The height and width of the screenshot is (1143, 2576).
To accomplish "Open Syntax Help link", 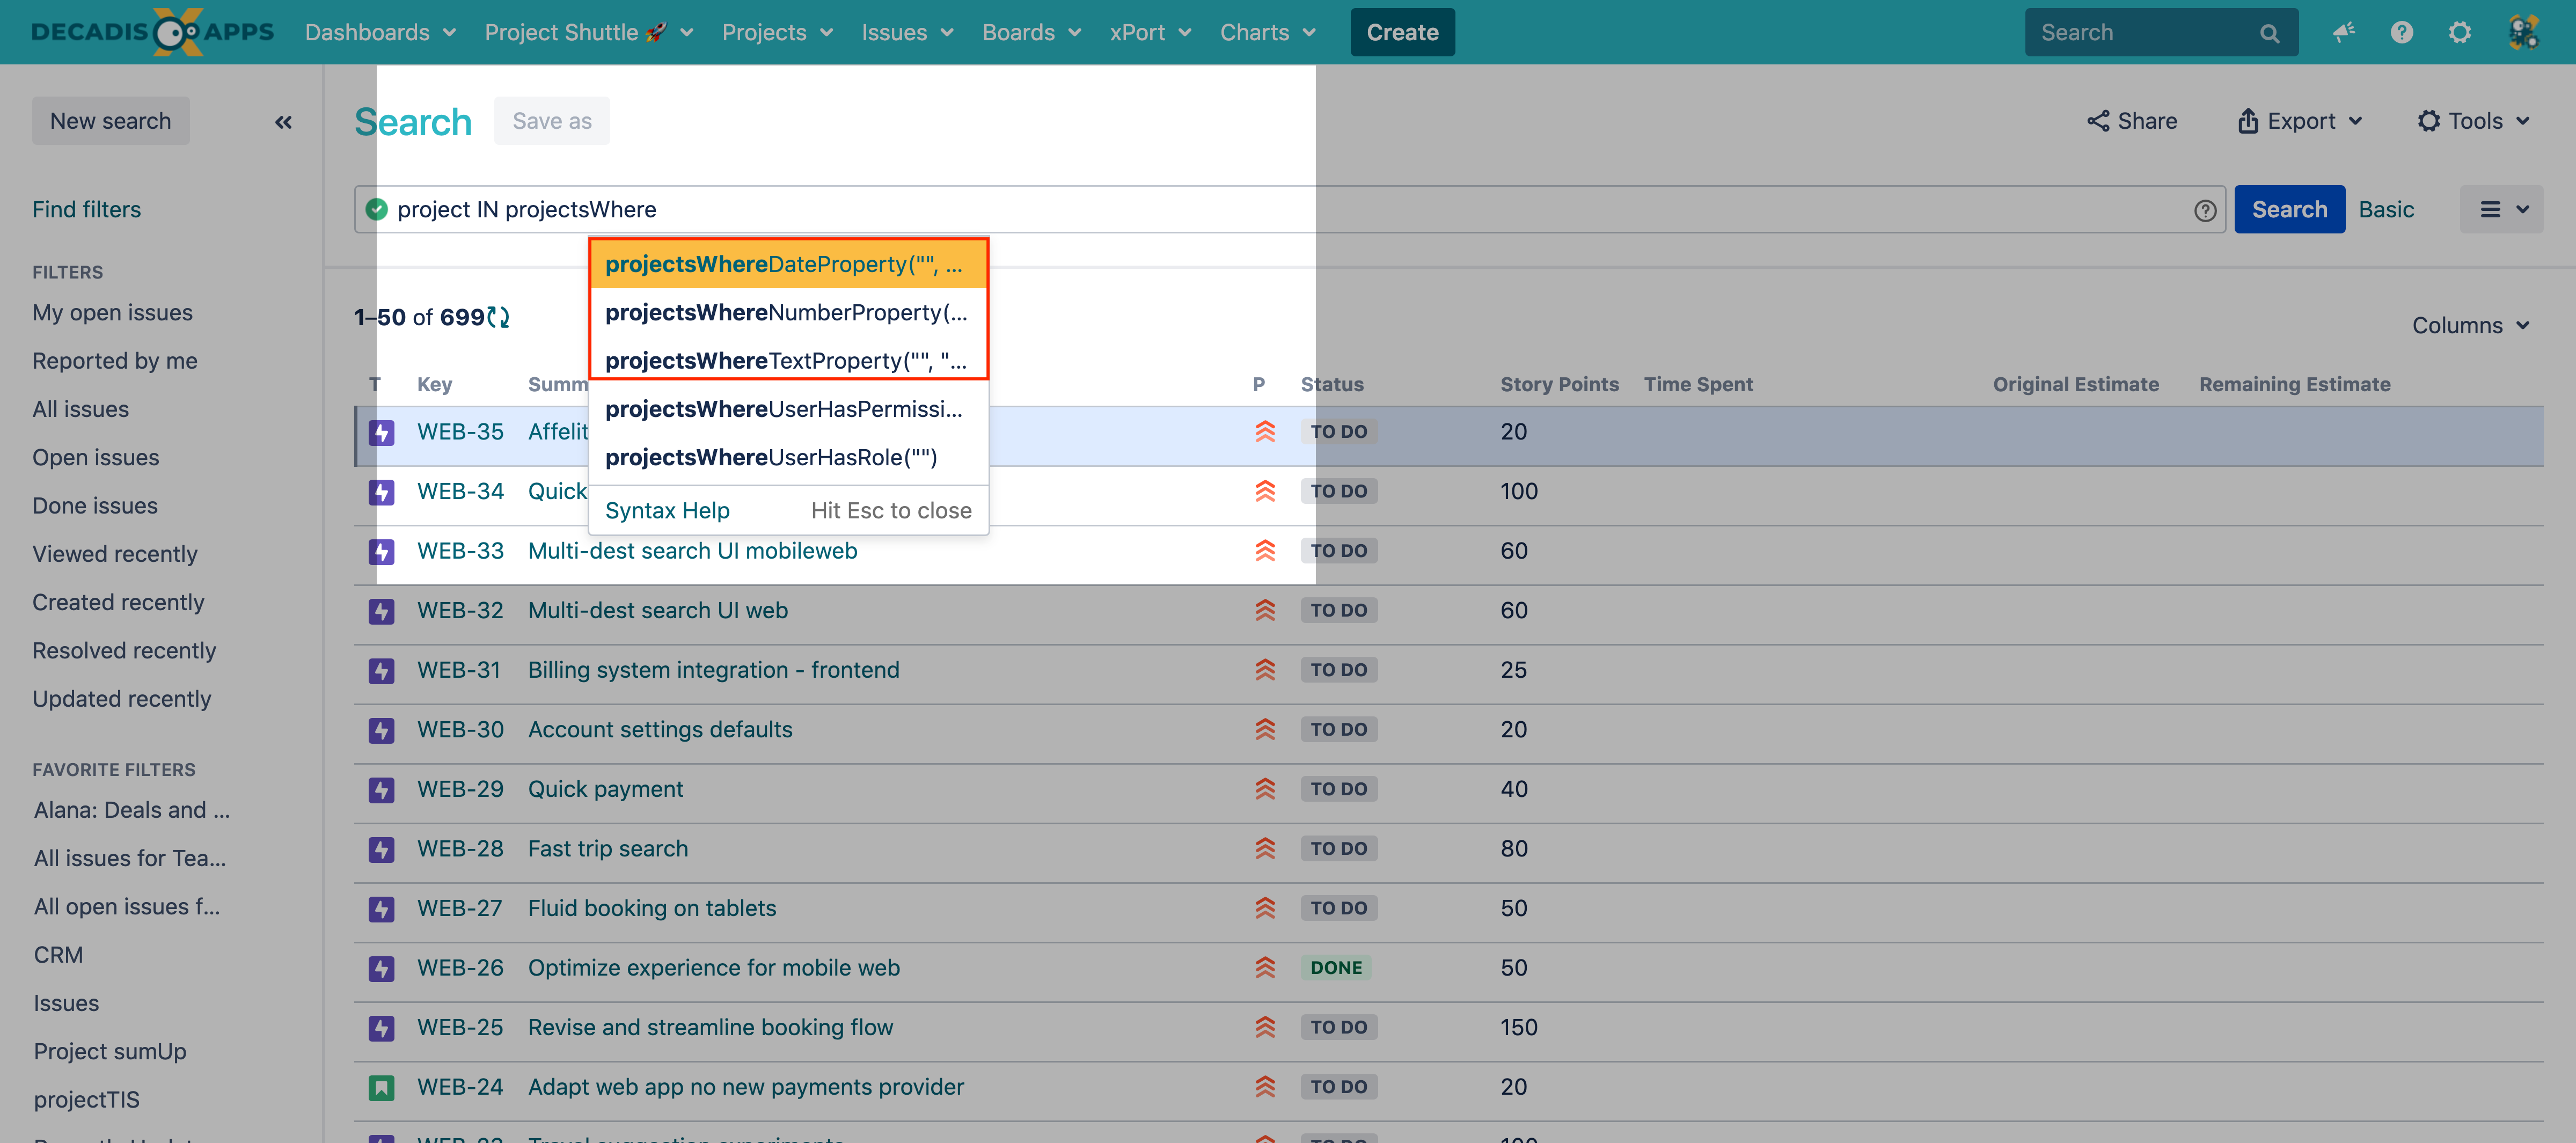I will (x=667, y=511).
